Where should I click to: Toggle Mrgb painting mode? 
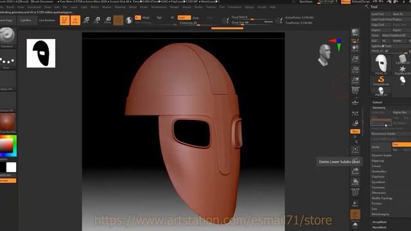(x=146, y=17)
